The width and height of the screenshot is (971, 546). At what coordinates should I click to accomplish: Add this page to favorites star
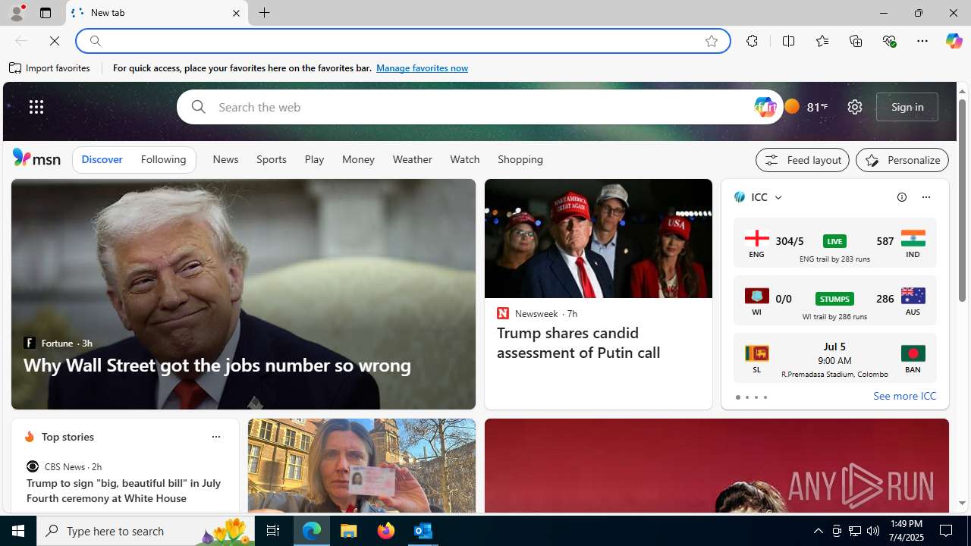coord(712,41)
